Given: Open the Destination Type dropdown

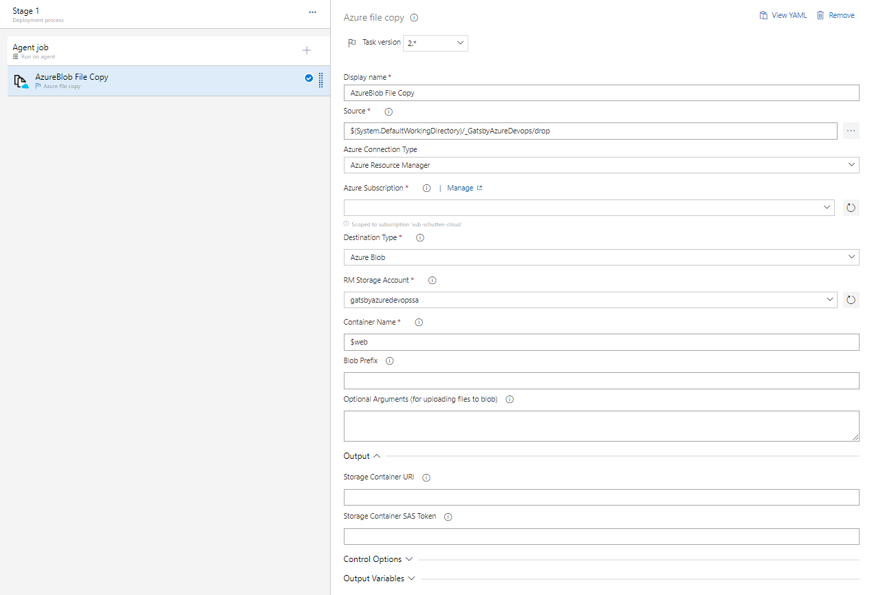Looking at the screenshot, I should (x=601, y=257).
